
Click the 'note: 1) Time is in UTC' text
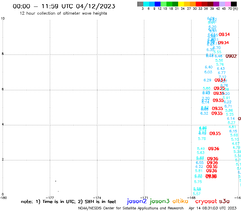(48, 202)
